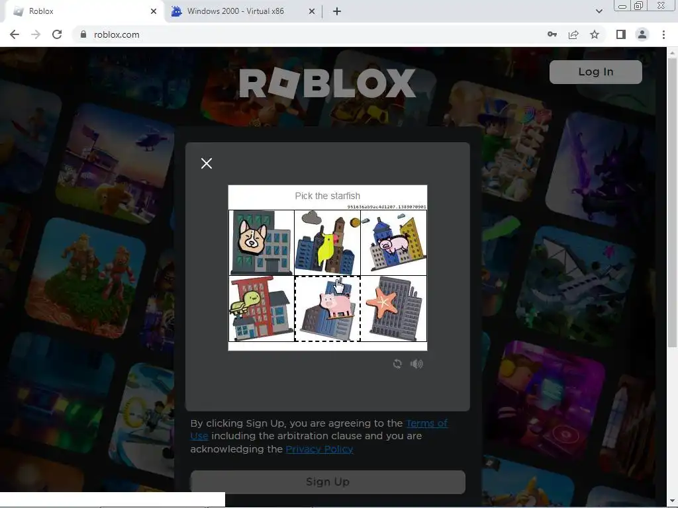The image size is (678, 508).
Task: Switch to Windows 2000 - Virtual x86 tab
Action: pos(244,11)
